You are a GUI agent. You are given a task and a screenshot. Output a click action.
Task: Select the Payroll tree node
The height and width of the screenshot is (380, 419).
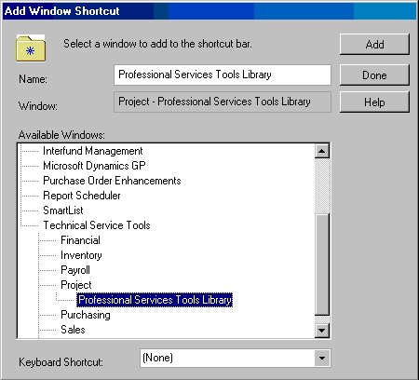pyautogui.click(x=75, y=270)
